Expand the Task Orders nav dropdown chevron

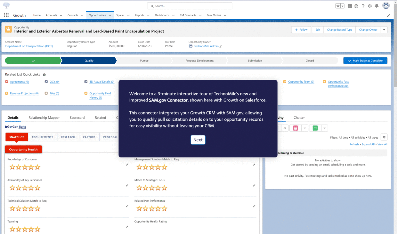click(x=225, y=15)
